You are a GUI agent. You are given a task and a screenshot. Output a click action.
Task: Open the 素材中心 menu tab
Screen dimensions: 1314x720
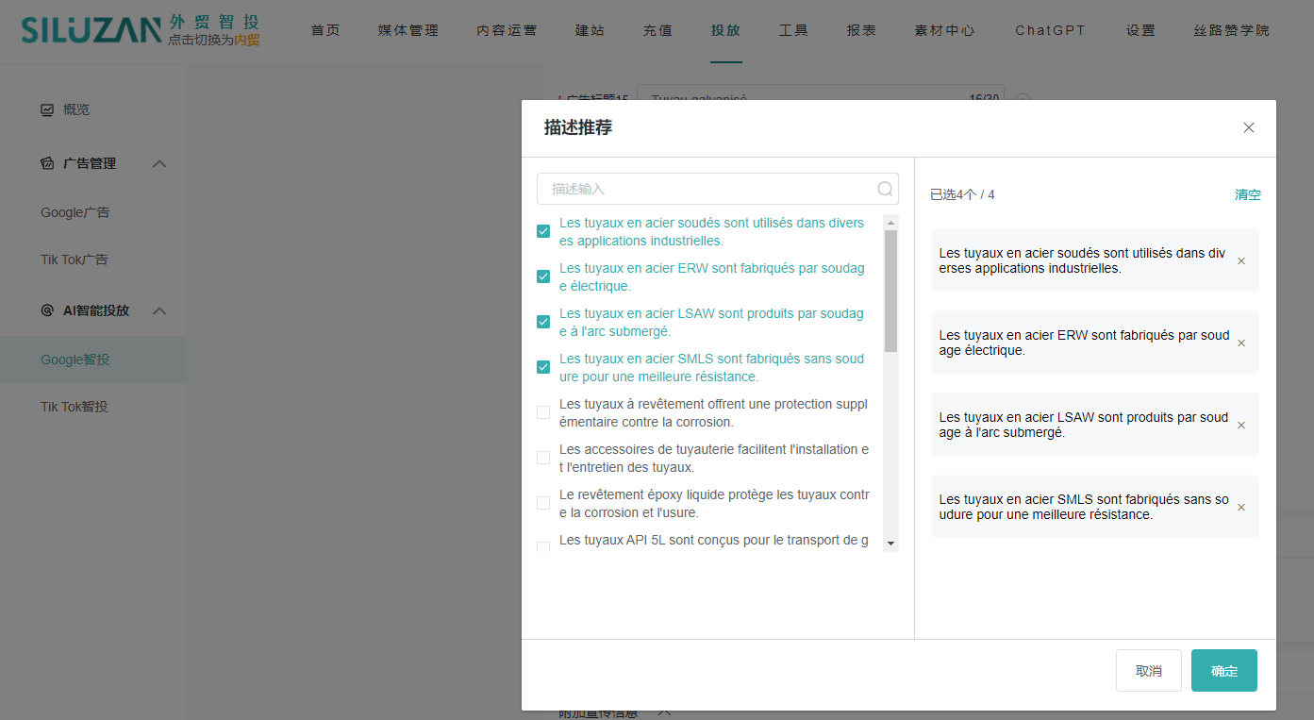pyautogui.click(x=945, y=30)
